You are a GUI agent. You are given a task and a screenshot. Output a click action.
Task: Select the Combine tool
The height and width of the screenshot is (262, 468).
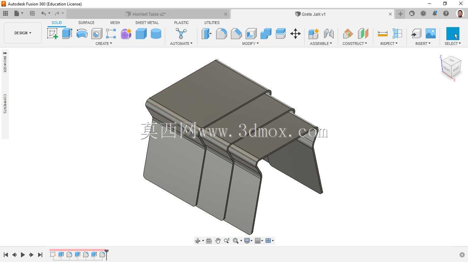[x=266, y=34]
